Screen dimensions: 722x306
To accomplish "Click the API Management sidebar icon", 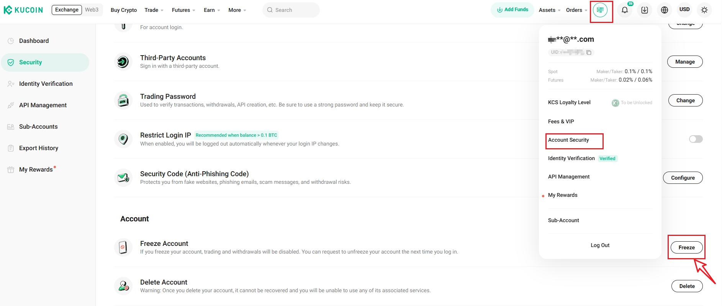I will pyautogui.click(x=11, y=105).
